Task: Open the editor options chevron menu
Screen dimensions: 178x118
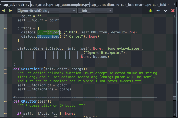Action: coord(165,11)
